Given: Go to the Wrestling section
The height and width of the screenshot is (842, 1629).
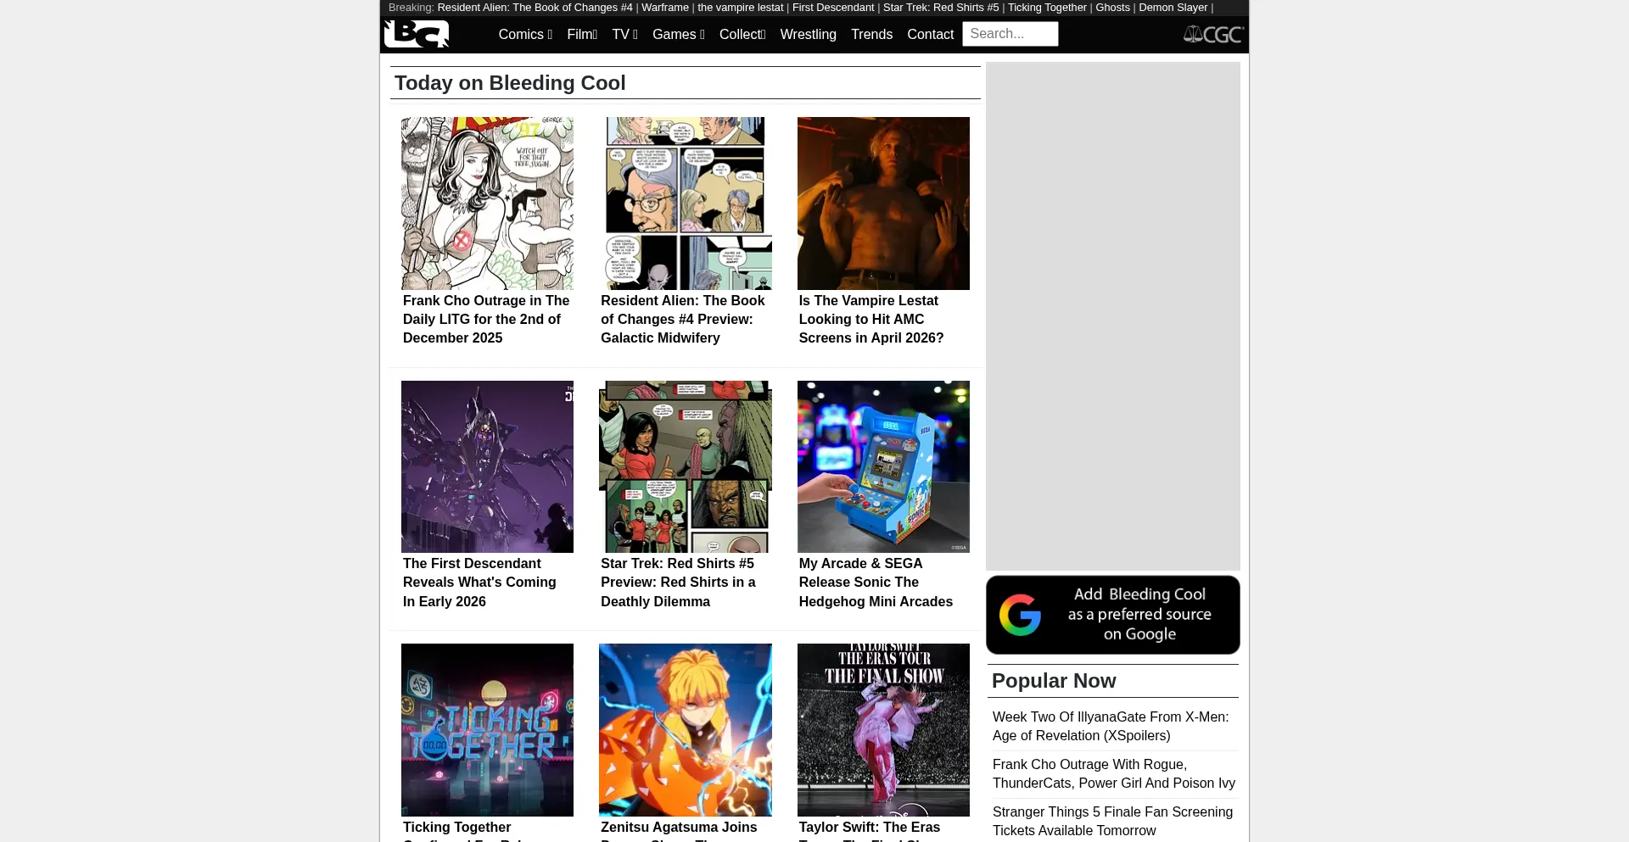Looking at the screenshot, I should 808,35.
